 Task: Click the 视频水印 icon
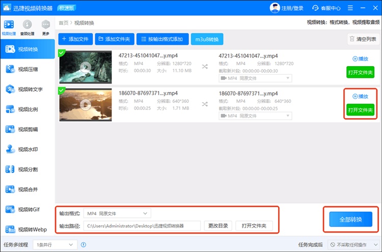10,149
